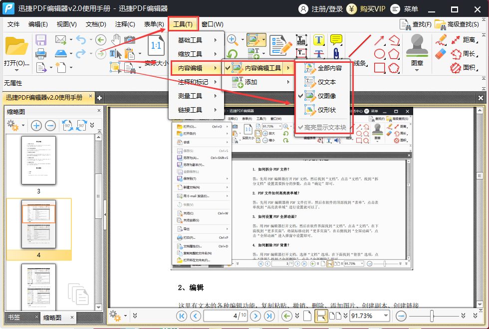Expand the Zoom Tools submenu
This screenshot has height=329, width=489.
coord(197,54)
